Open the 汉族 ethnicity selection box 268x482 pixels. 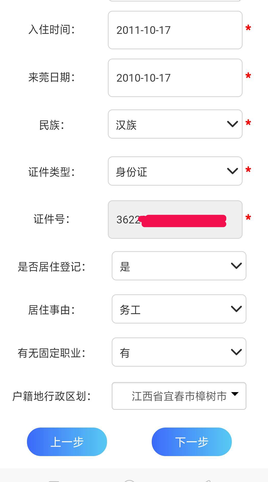tap(169, 124)
